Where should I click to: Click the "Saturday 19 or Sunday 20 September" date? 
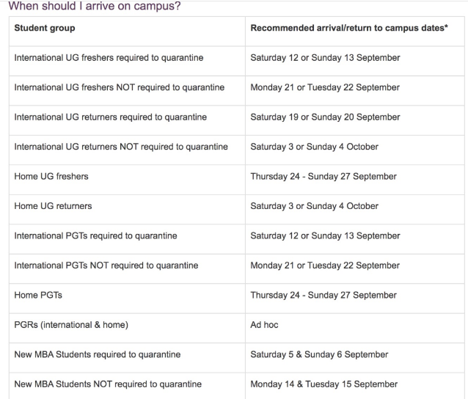[x=325, y=117]
